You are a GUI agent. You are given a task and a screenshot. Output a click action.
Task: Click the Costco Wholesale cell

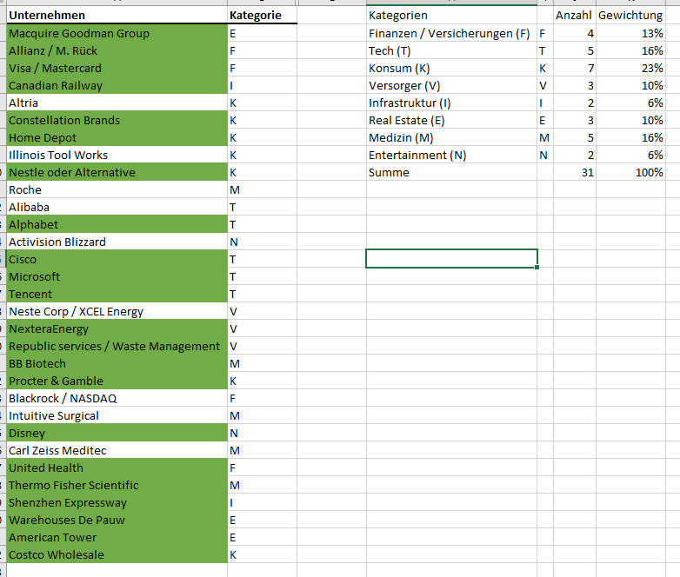tap(117, 554)
